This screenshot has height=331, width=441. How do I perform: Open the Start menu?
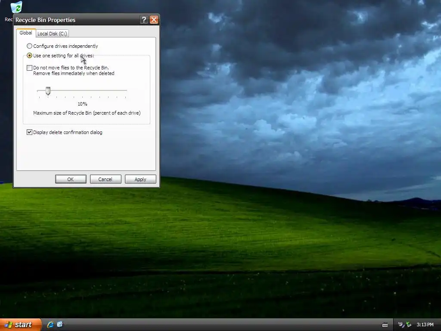pos(21,325)
